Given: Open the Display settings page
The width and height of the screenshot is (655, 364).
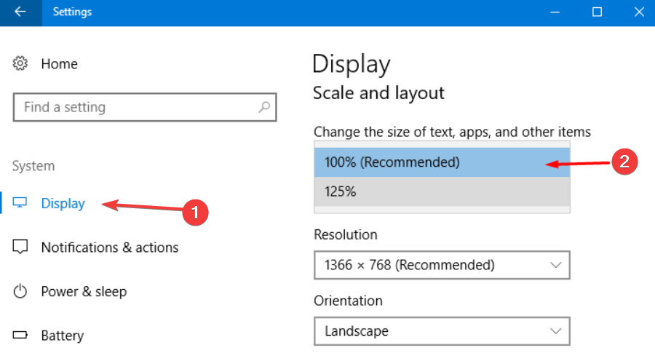Looking at the screenshot, I should pyautogui.click(x=63, y=203).
